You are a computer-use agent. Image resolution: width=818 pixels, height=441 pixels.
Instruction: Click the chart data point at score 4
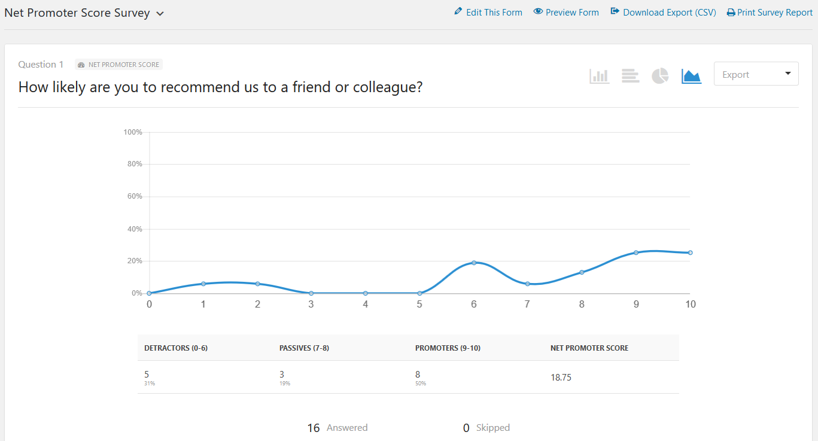(x=366, y=293)
